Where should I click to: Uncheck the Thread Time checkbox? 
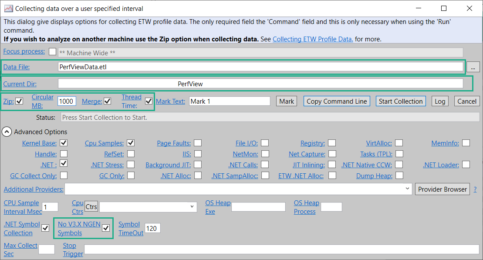pos(149,101)
